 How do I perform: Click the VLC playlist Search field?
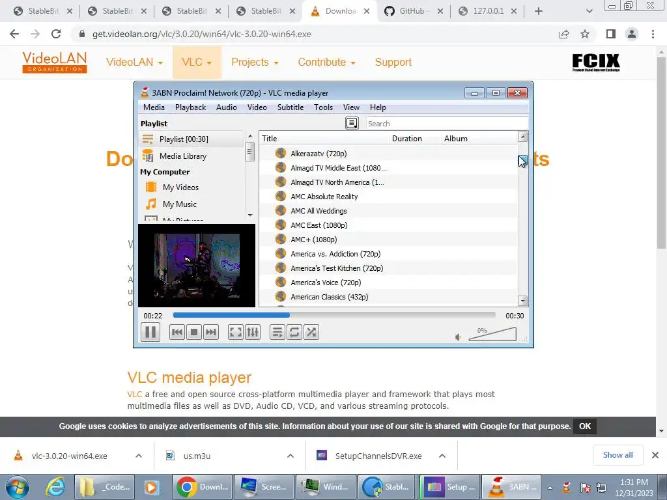(447, 124)
